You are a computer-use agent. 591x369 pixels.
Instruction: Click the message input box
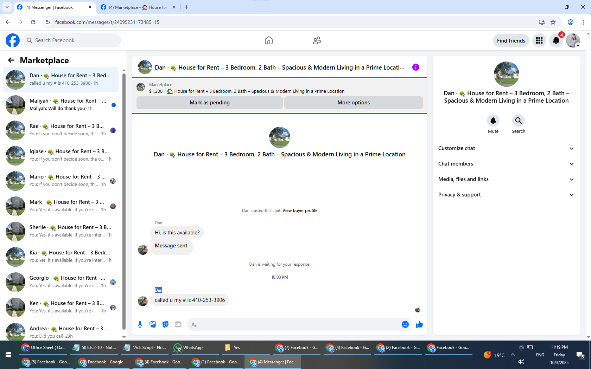pyautogui.click(x=294, y=324)
